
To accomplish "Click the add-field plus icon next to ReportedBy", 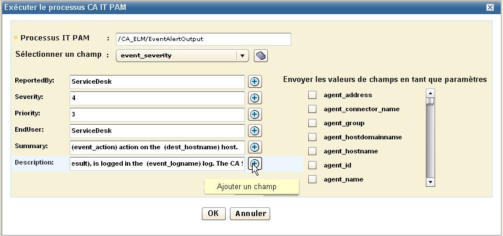I will click(x=255, y=82).
